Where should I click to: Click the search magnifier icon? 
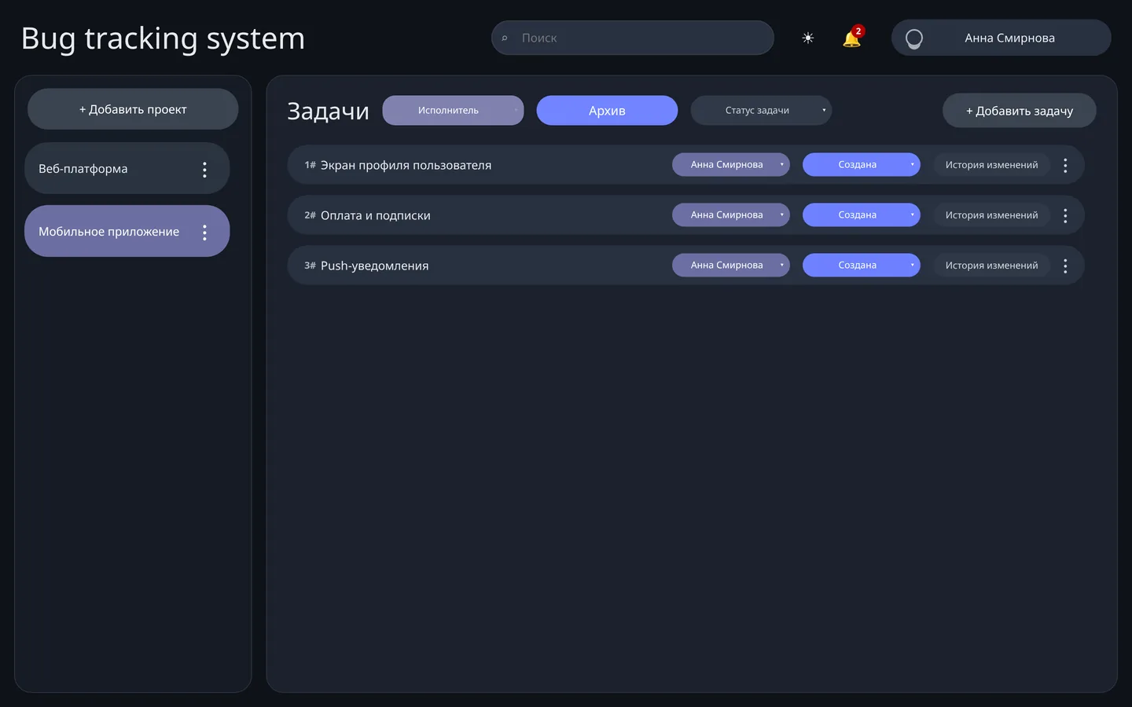pyautogui.click(x=505, y=38)
